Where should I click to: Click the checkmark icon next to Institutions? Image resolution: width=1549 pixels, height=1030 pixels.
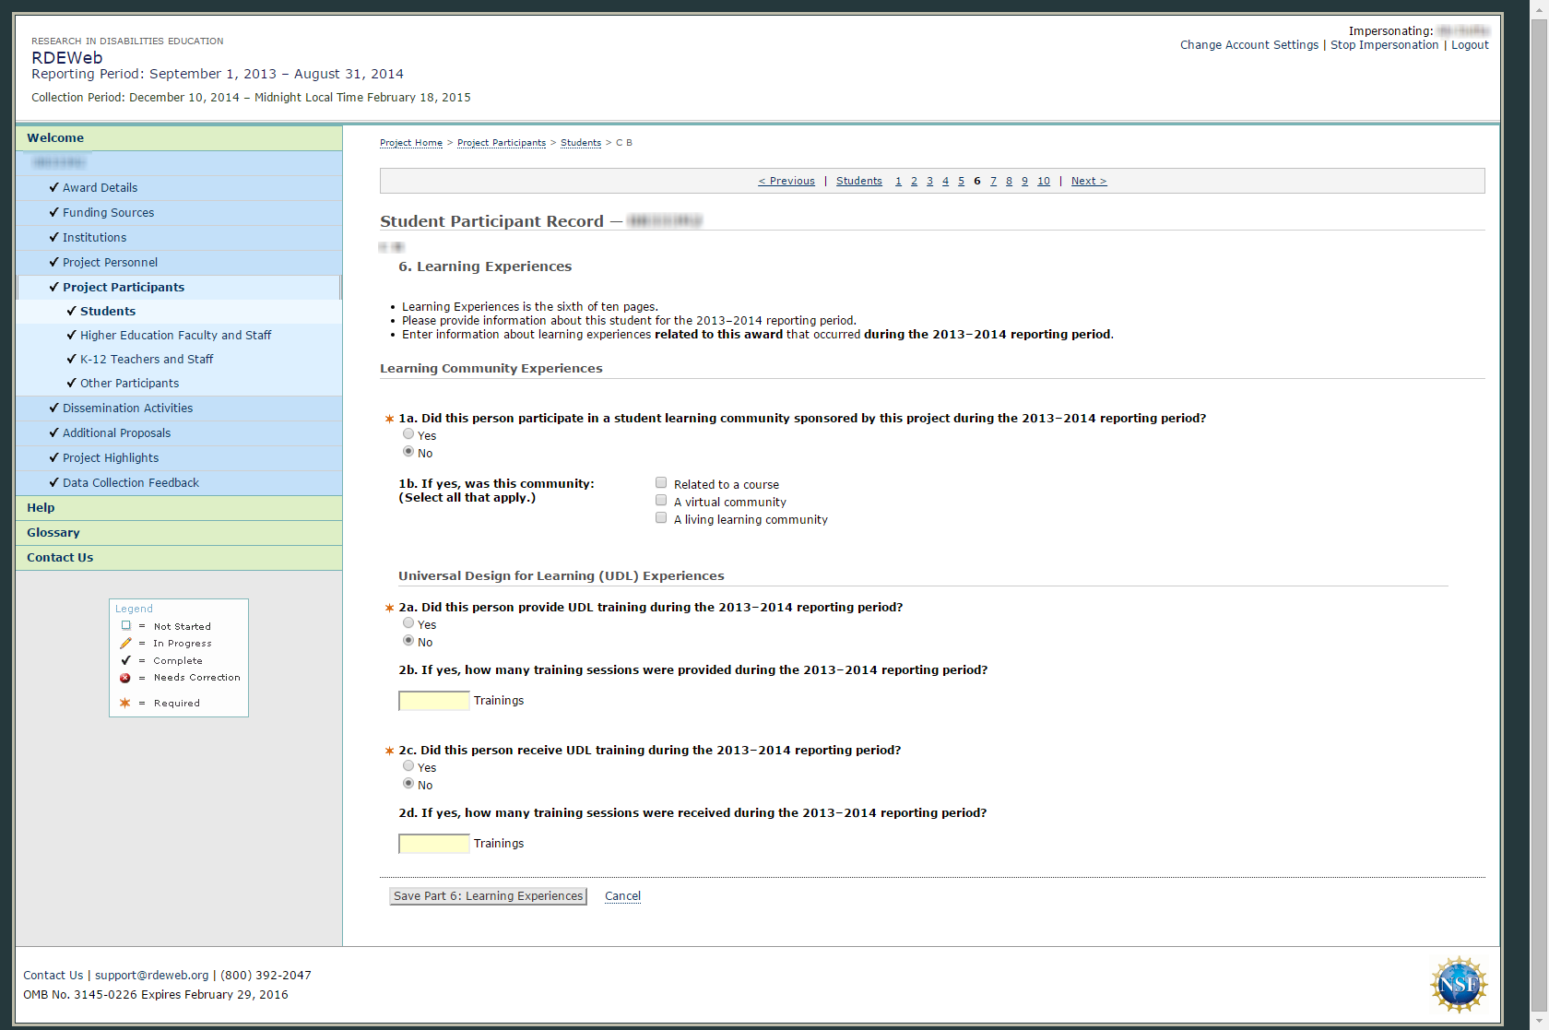point(53,237)
